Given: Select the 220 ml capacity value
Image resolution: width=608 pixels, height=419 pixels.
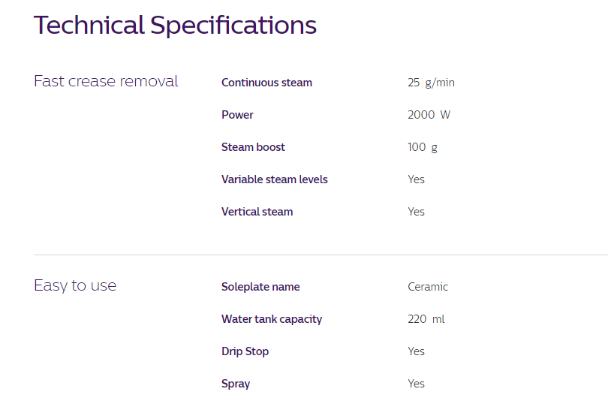Looking at the screenshot, I should (426, 319).
